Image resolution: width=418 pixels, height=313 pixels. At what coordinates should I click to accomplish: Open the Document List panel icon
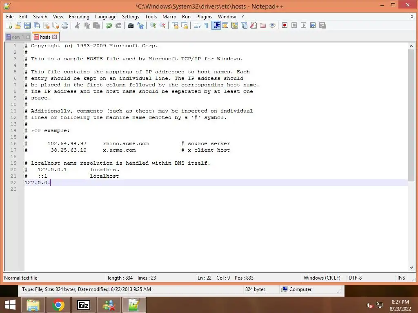coord(244,25)
